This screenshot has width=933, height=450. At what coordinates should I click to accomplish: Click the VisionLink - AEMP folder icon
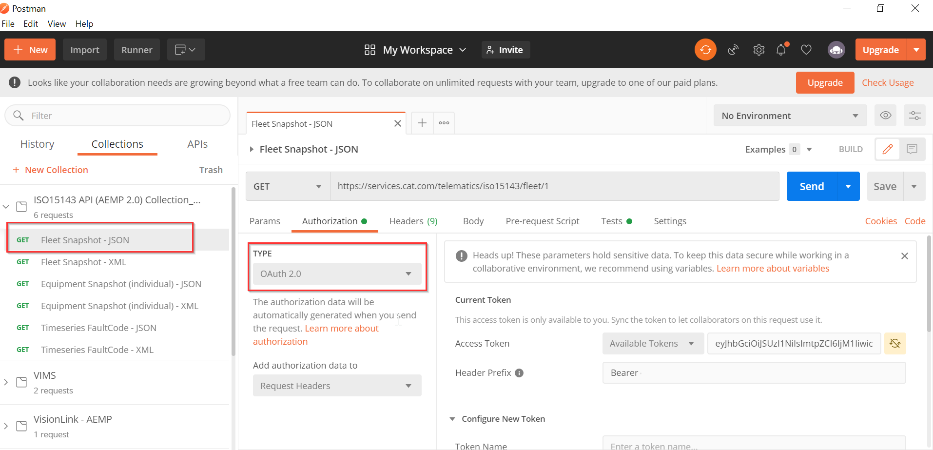(x=21, y=426)
